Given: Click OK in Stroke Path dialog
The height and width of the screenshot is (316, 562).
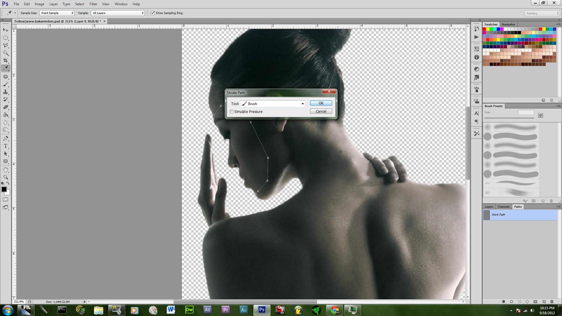Looking at the screenshot, I should [321, 103].
